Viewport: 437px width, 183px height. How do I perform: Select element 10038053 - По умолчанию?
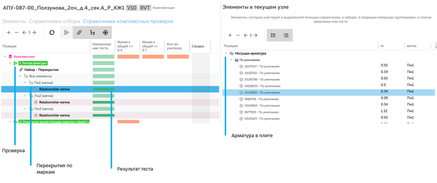[x=262, y=86]
